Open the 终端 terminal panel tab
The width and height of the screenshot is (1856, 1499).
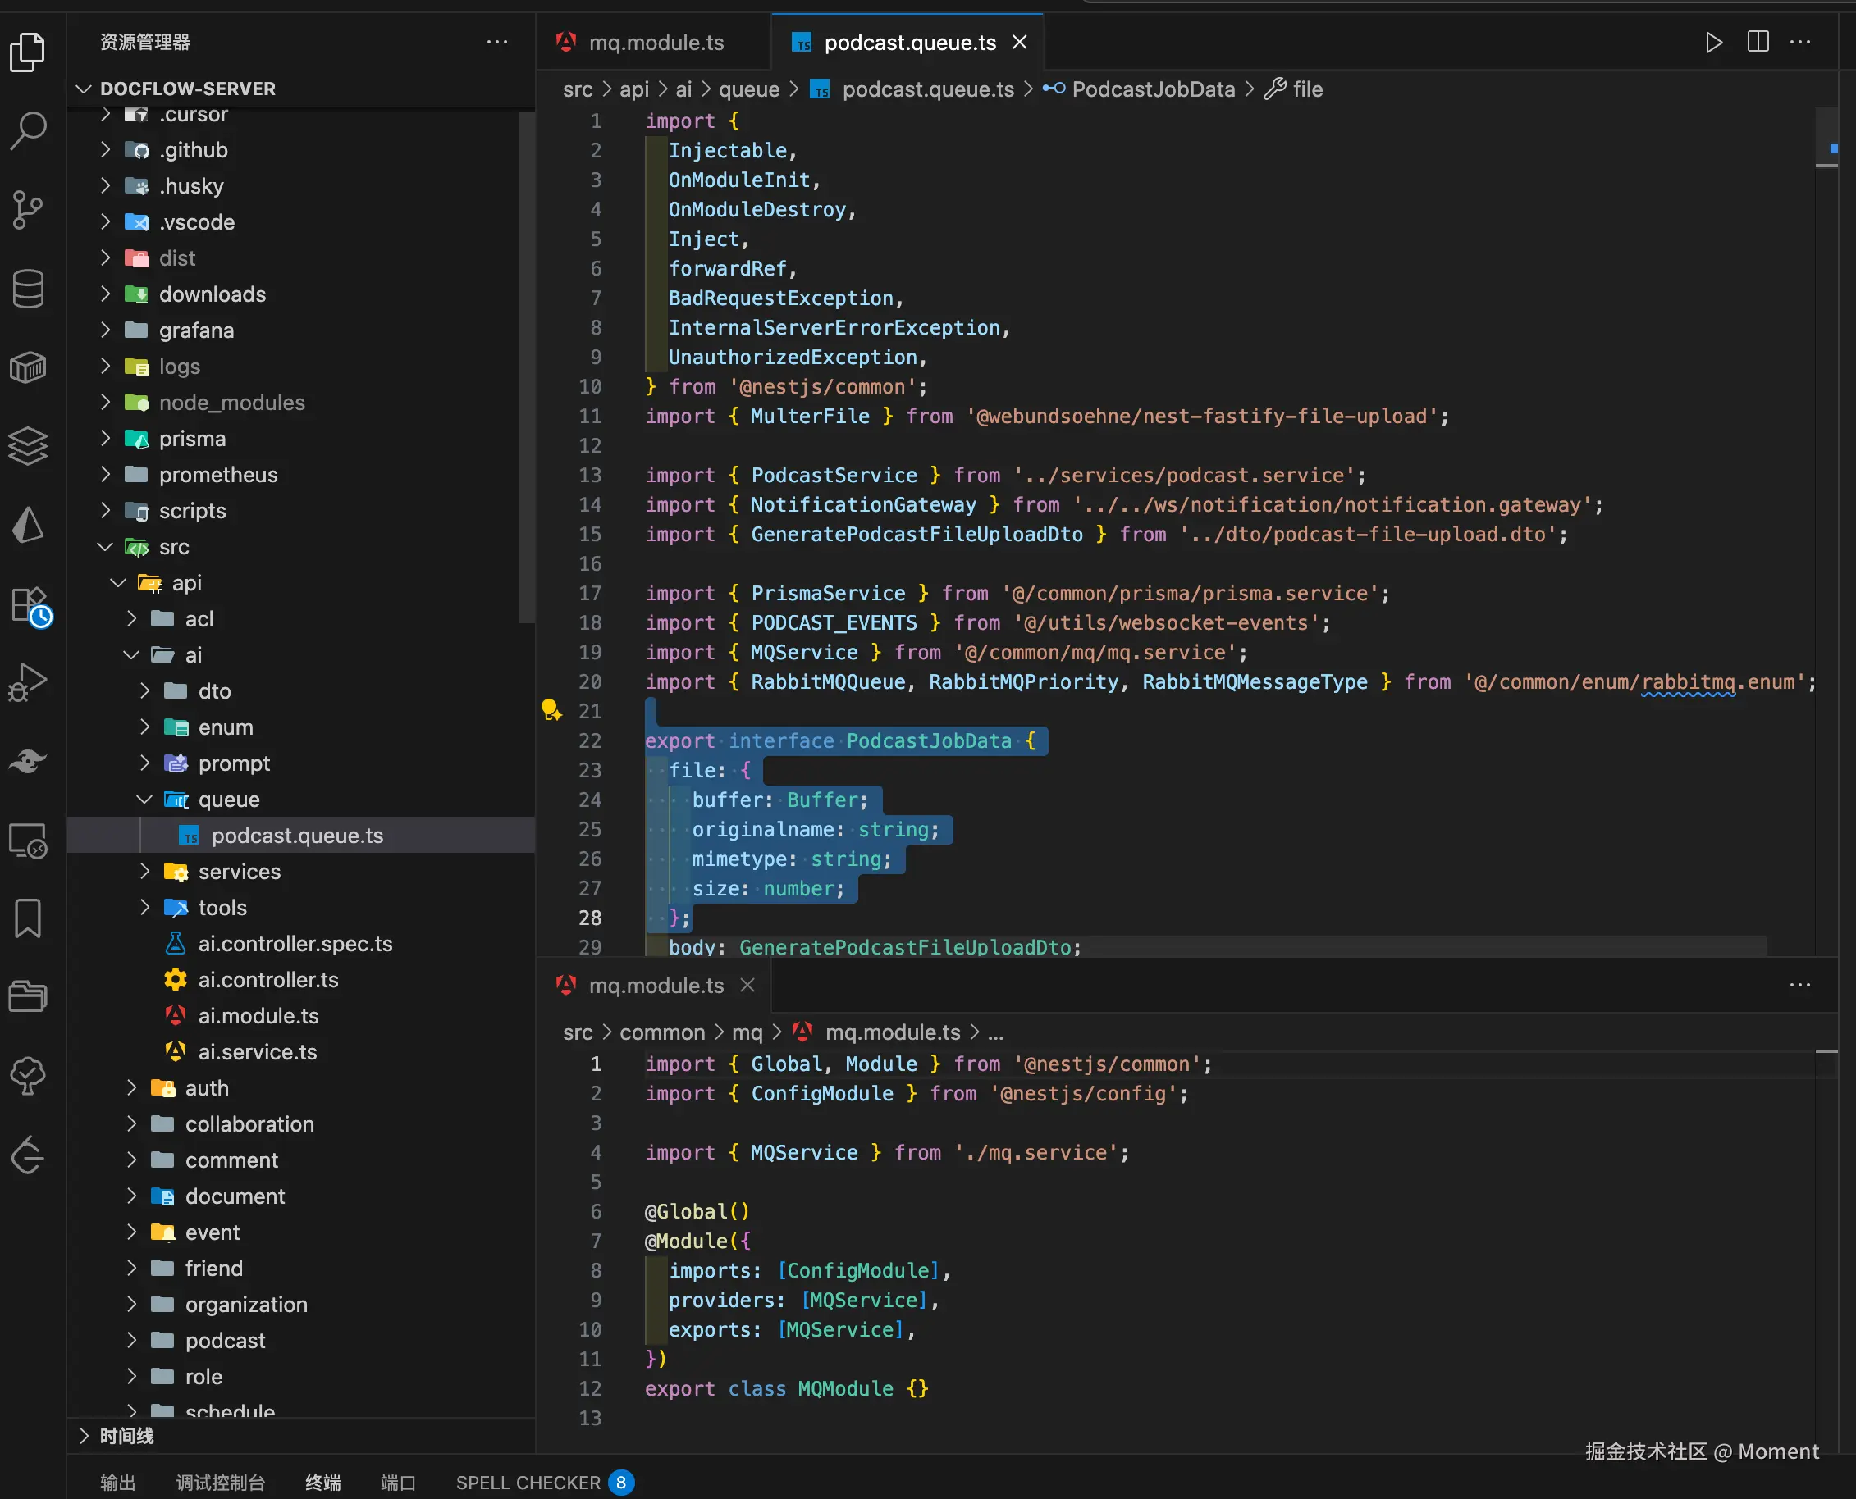(323, 1483)
